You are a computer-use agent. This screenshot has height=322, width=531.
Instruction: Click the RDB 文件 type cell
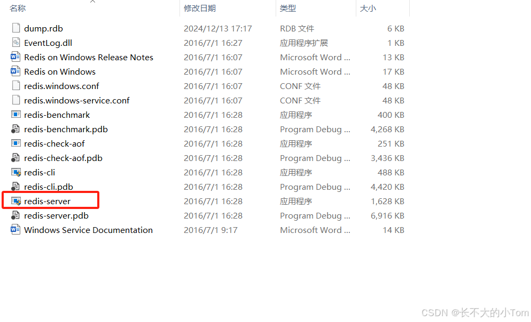click(x=297, y=28)
